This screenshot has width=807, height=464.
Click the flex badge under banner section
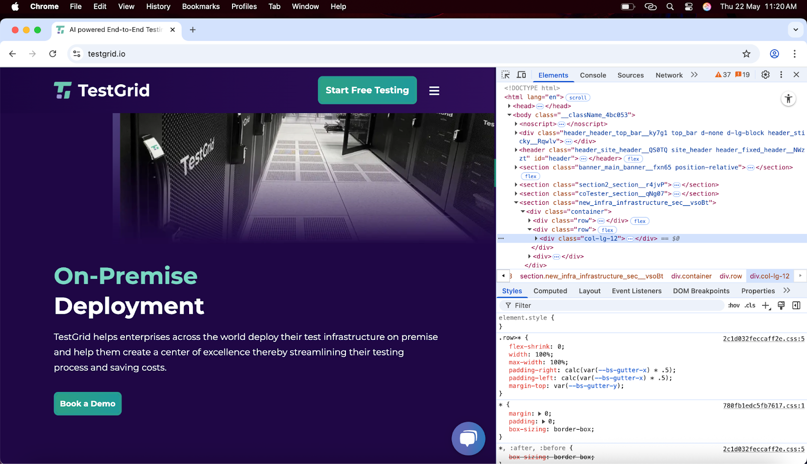pyautogui.click(x=531, y=177)
